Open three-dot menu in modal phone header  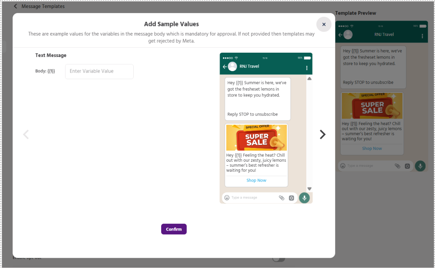click(x=307, y=68)
